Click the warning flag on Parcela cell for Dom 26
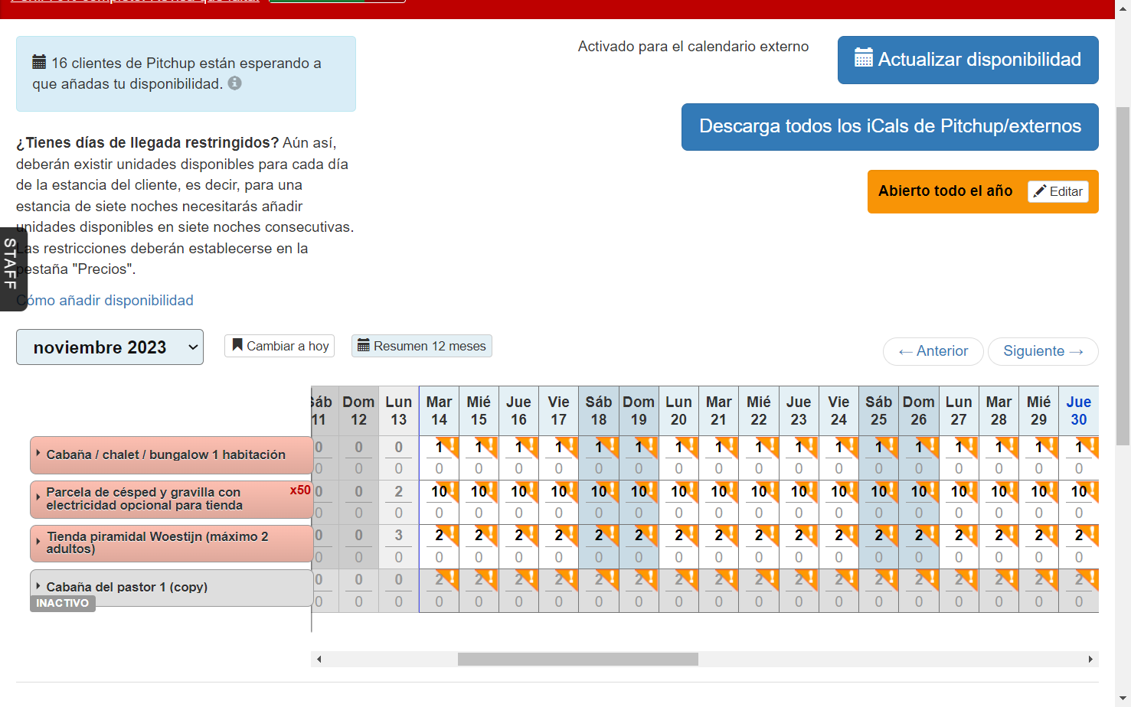This screenshot has height=707, width=1131. tap(930, 489)
